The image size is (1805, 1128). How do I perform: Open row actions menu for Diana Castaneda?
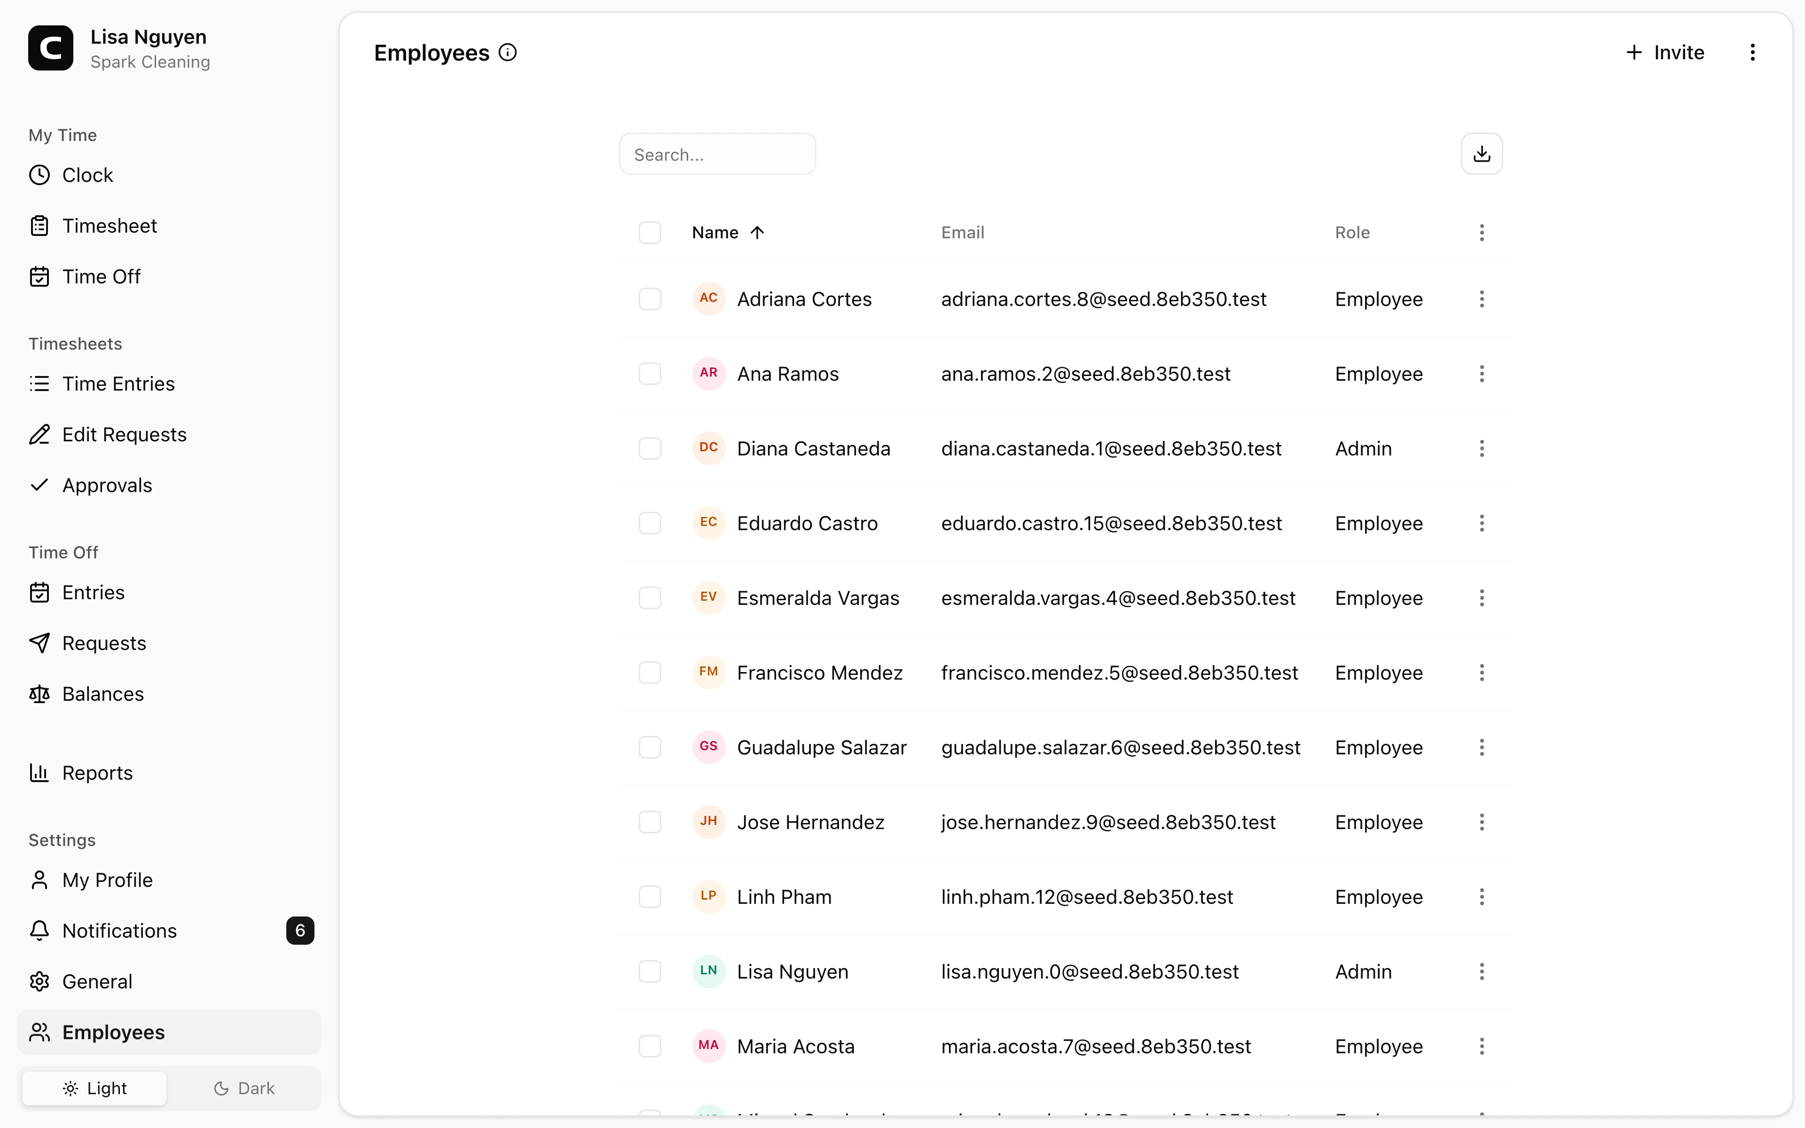point(1481,448)
